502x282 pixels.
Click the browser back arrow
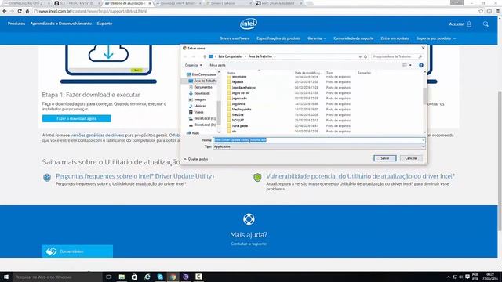pyautogui.click(x=5, y=11)
